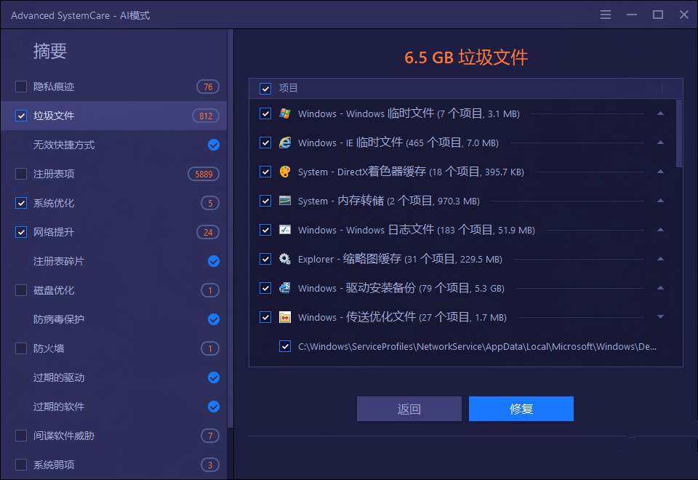Collapse the System 内存转储 entry
The height and width of the screenshot is (480, 698).
pyautogui.click(x=660, y=201)
